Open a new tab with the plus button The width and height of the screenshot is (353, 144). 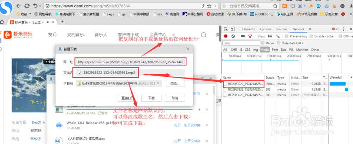point(62,21)
